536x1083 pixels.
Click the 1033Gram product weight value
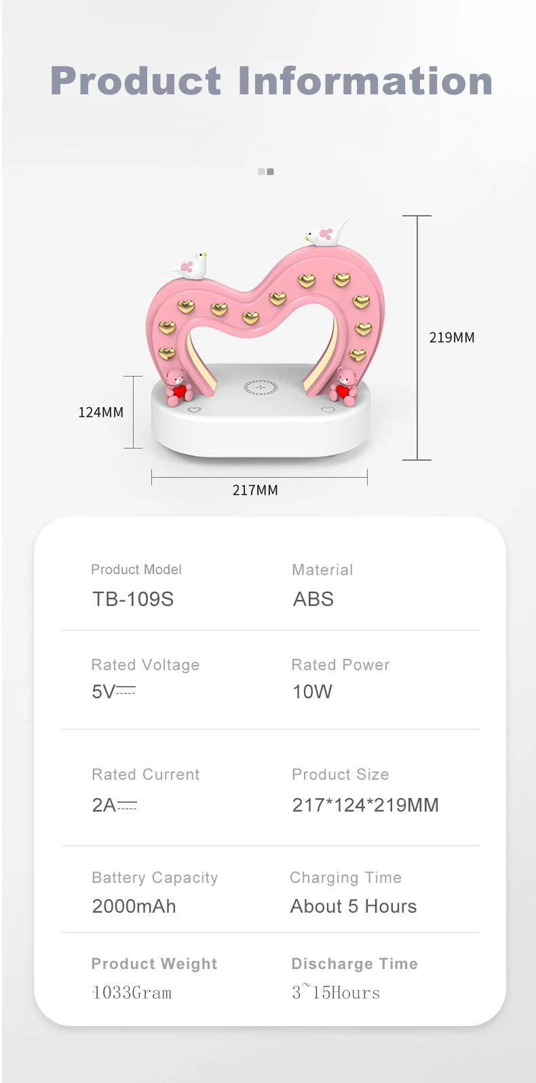pos(132,993)
